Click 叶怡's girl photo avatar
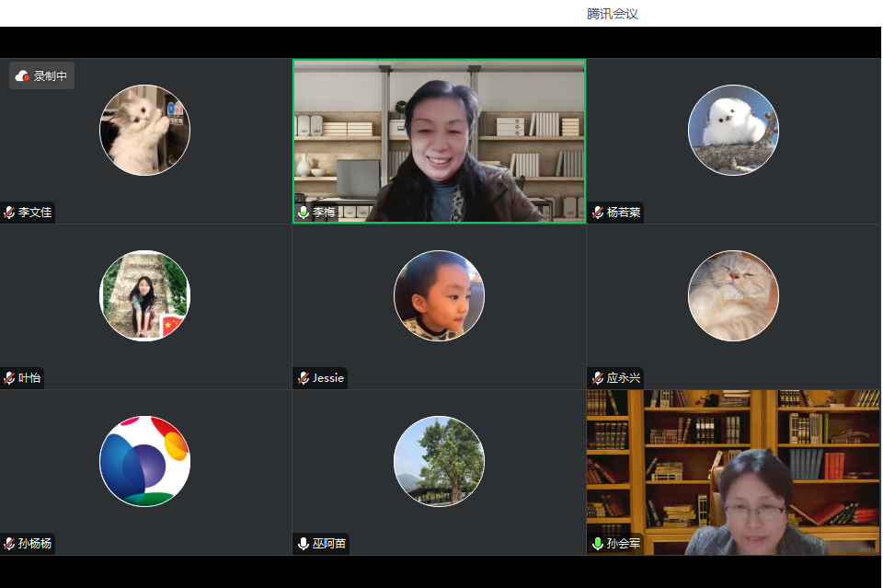 tap(144, 295)
